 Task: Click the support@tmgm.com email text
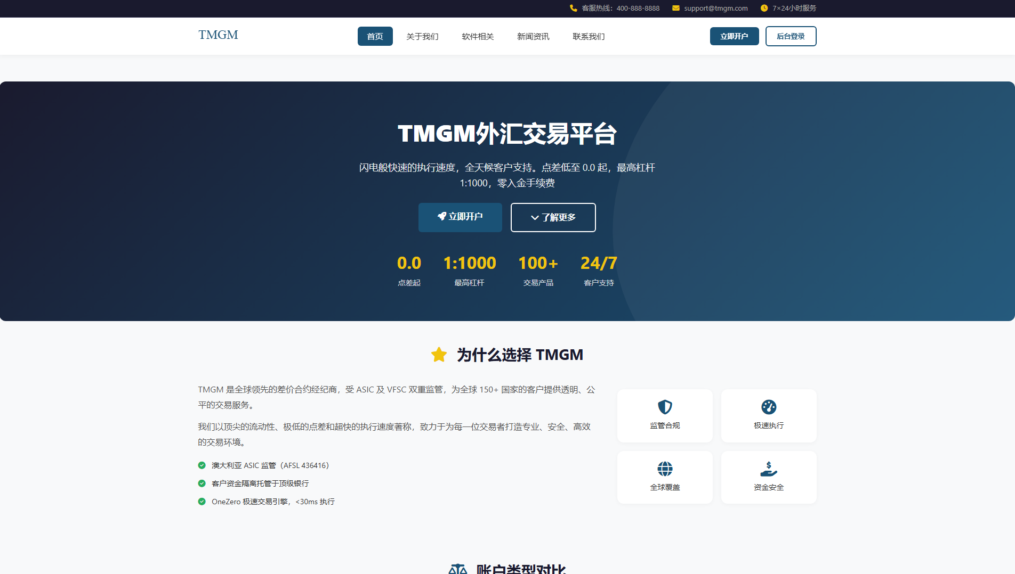(x=716, y=8)
